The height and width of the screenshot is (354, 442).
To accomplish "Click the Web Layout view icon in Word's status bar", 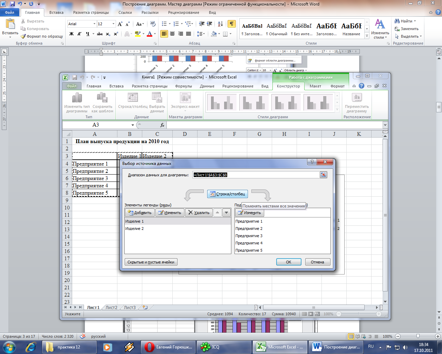I will pyautogui.click(x=364, y=336).
